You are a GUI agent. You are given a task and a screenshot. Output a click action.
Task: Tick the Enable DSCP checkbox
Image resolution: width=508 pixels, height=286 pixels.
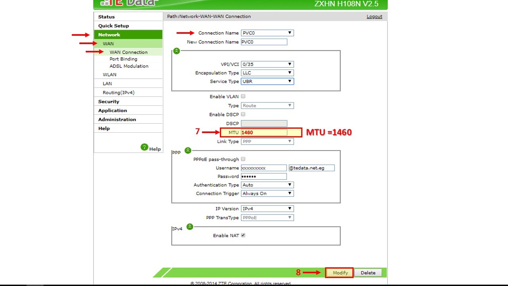243,114
